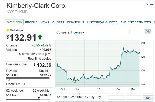Click the Set Alert link
This screenshot has width=155, height=102.
(150, 4)
